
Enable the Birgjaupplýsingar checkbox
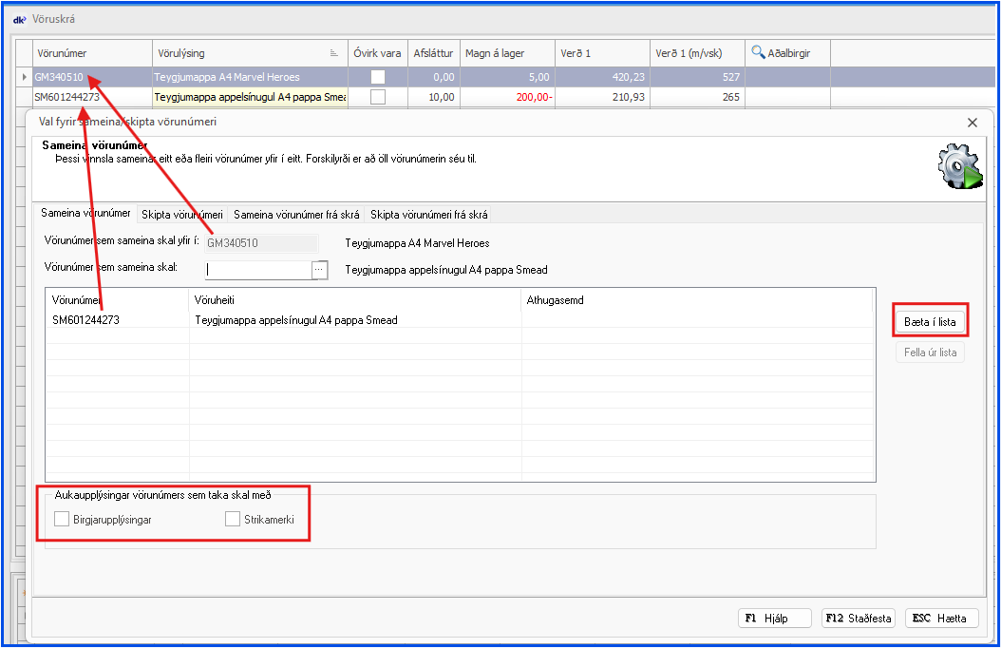point(63,519)
